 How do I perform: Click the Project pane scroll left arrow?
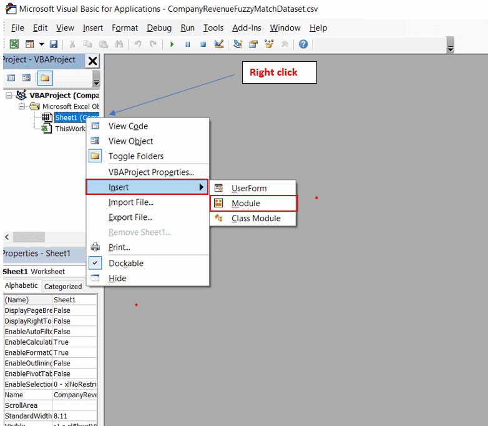pos(7,237)
